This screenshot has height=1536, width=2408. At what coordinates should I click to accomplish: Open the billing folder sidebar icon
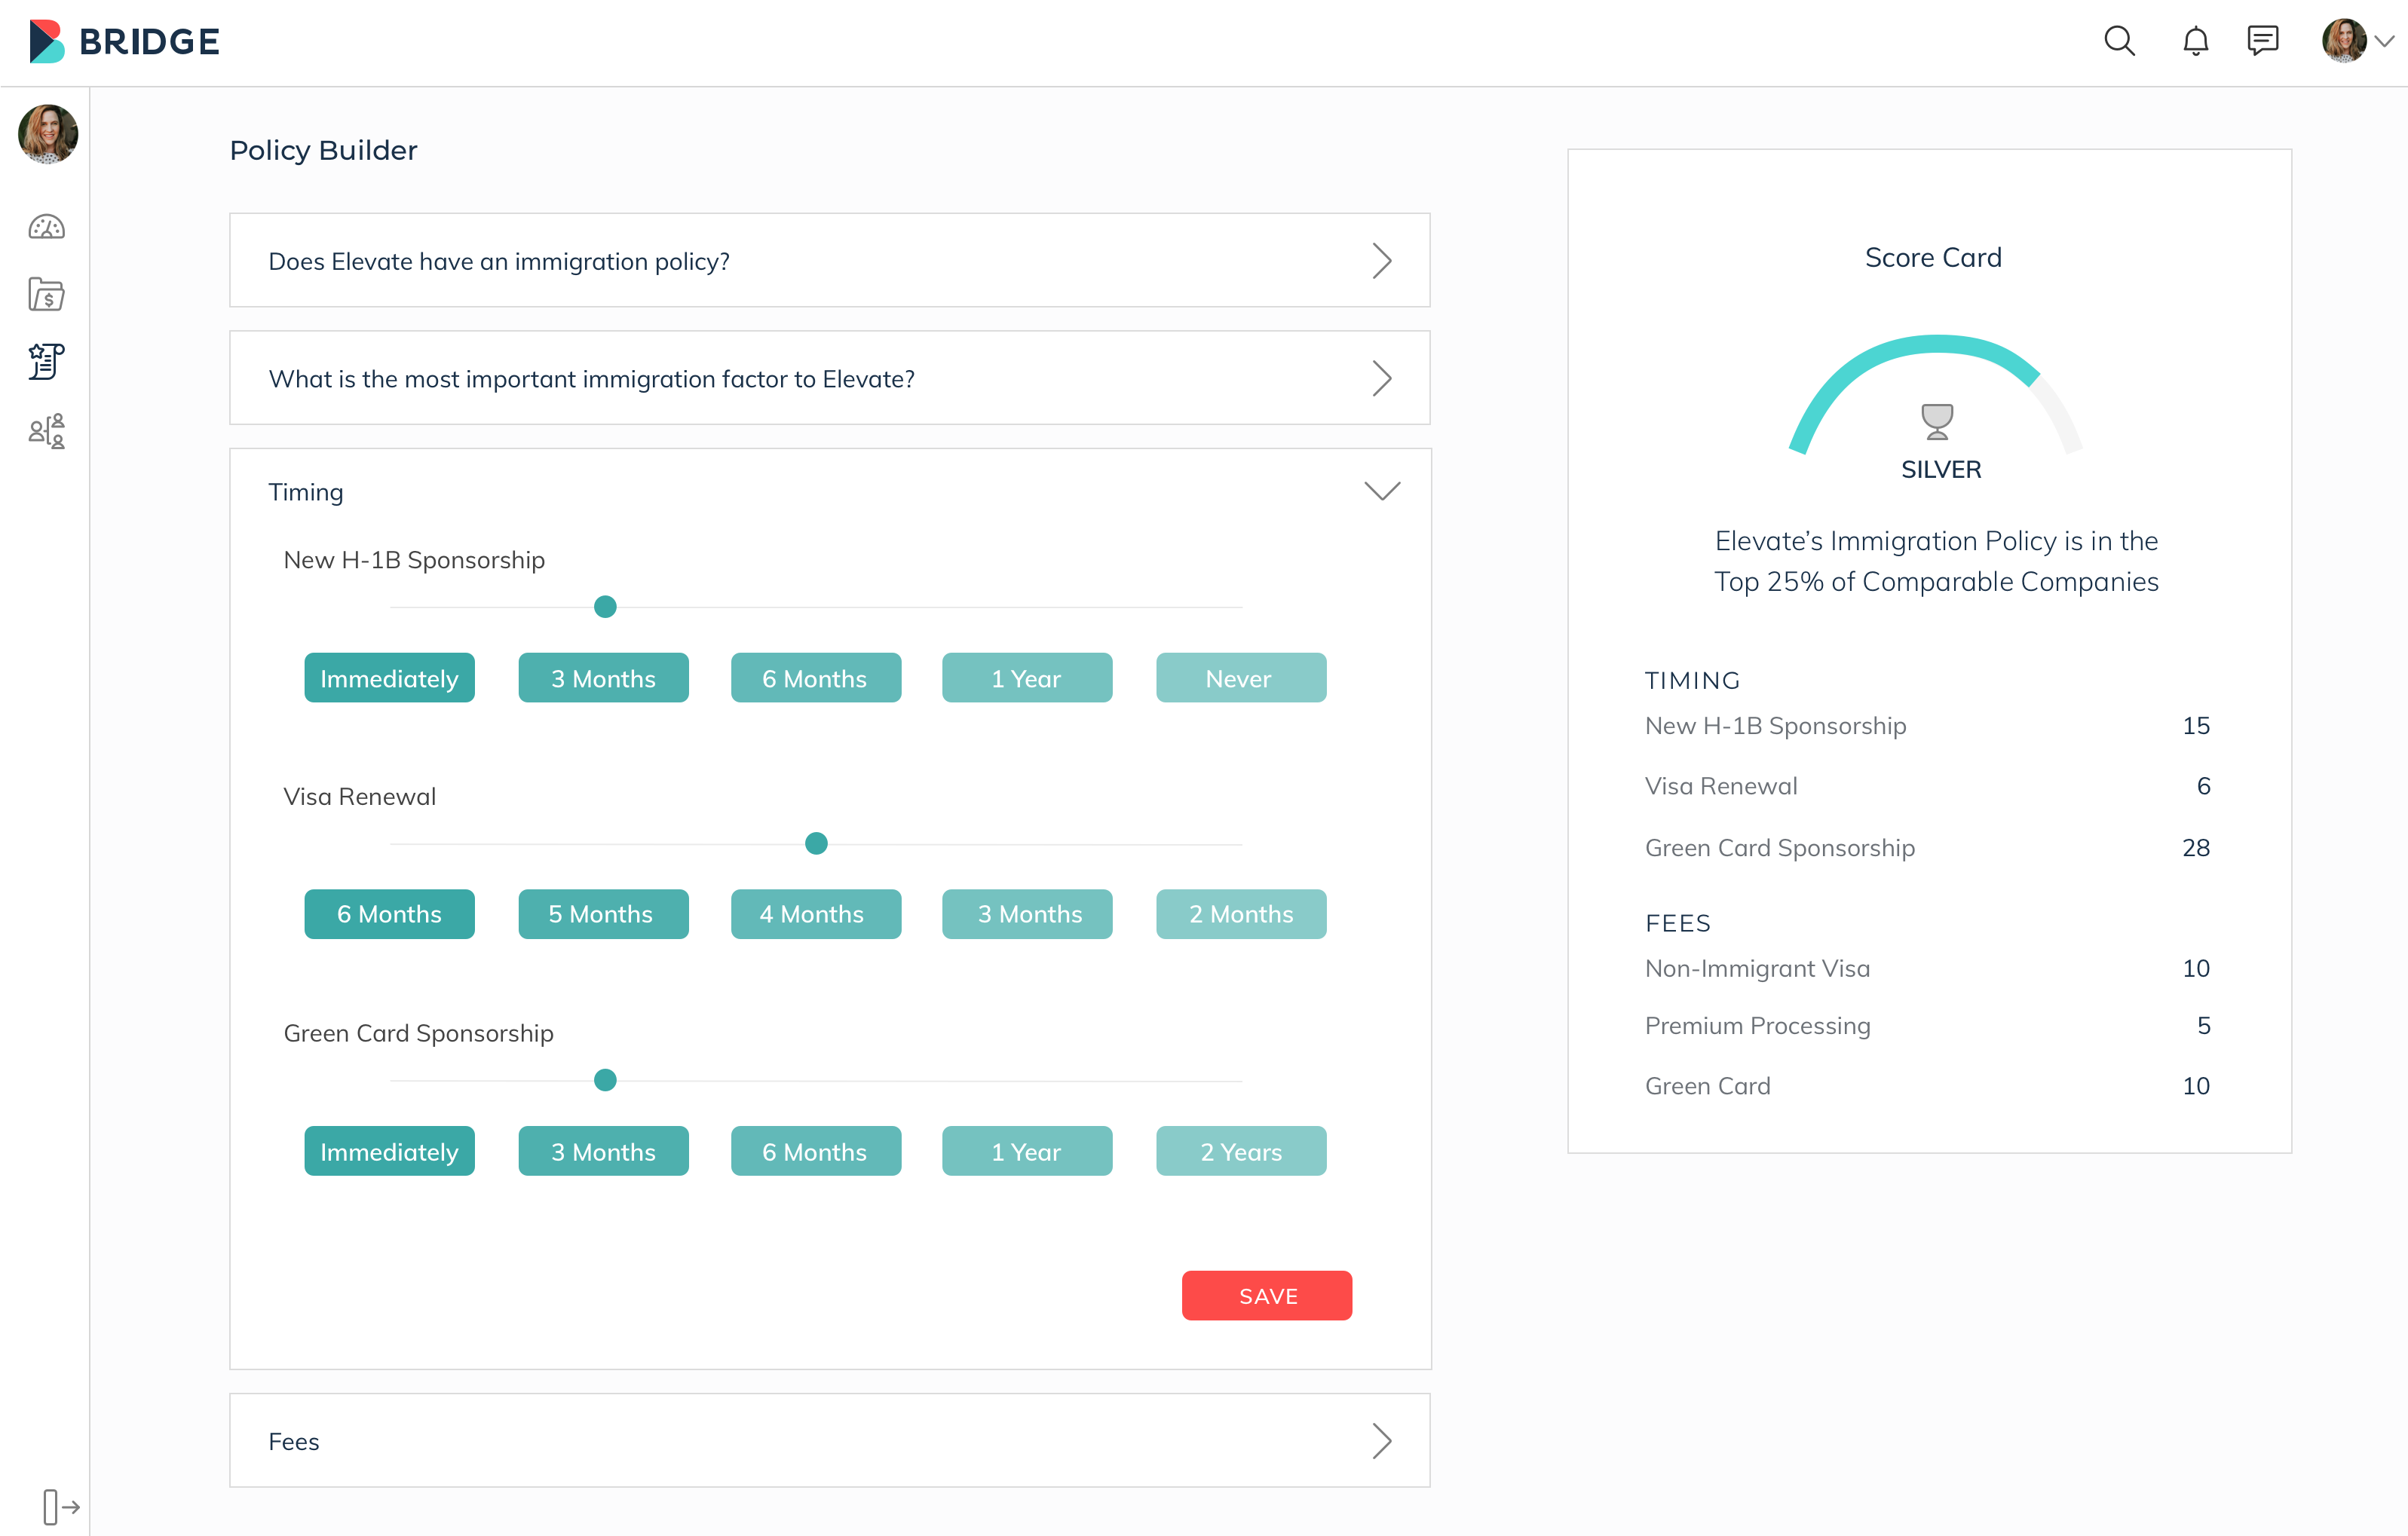coord(46,294)
